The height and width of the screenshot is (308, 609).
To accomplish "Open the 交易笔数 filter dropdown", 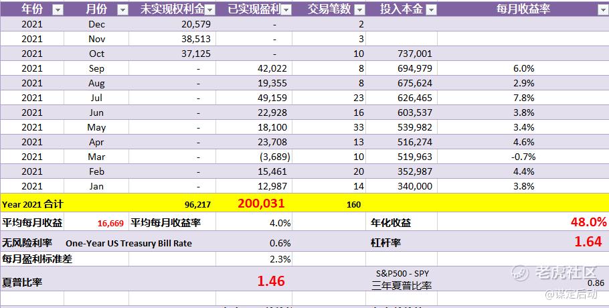I will [359, 10].
